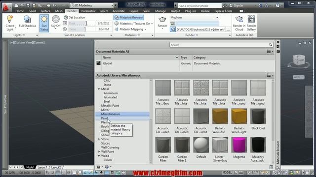Click the AutoCAD application menu logo
This screenshot has width=316, height=177.
point(7,7)
